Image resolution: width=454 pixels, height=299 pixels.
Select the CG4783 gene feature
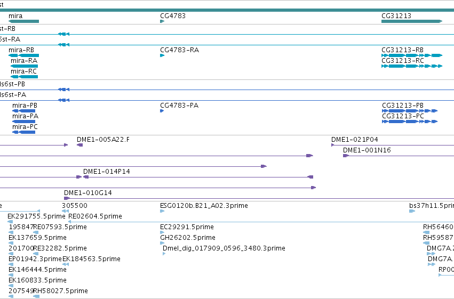162,21
